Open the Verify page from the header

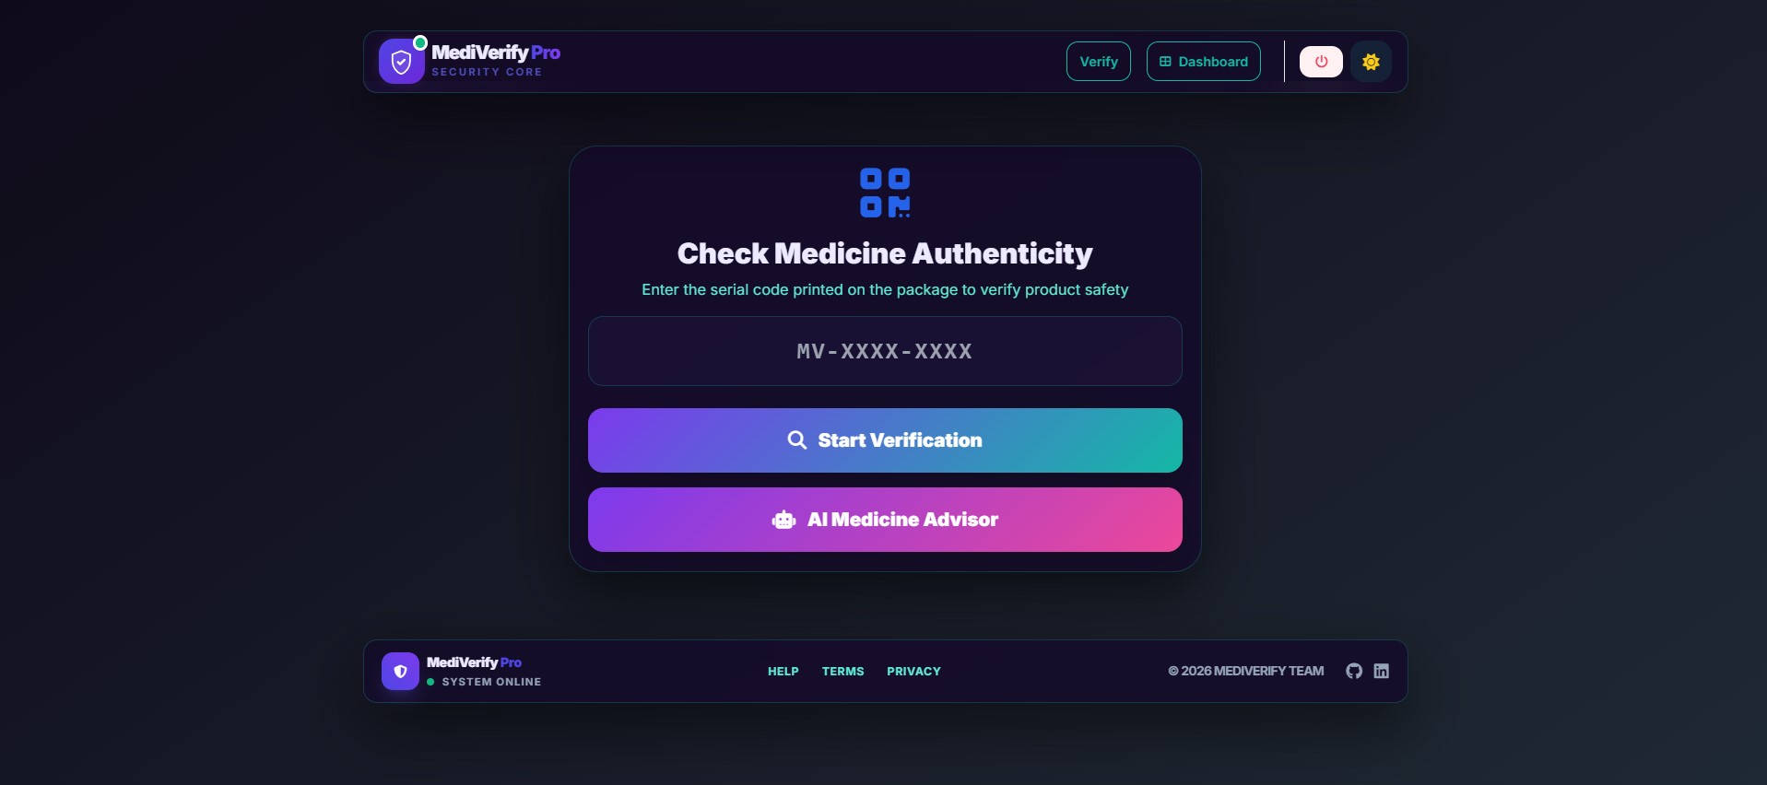coord(1098,62)
